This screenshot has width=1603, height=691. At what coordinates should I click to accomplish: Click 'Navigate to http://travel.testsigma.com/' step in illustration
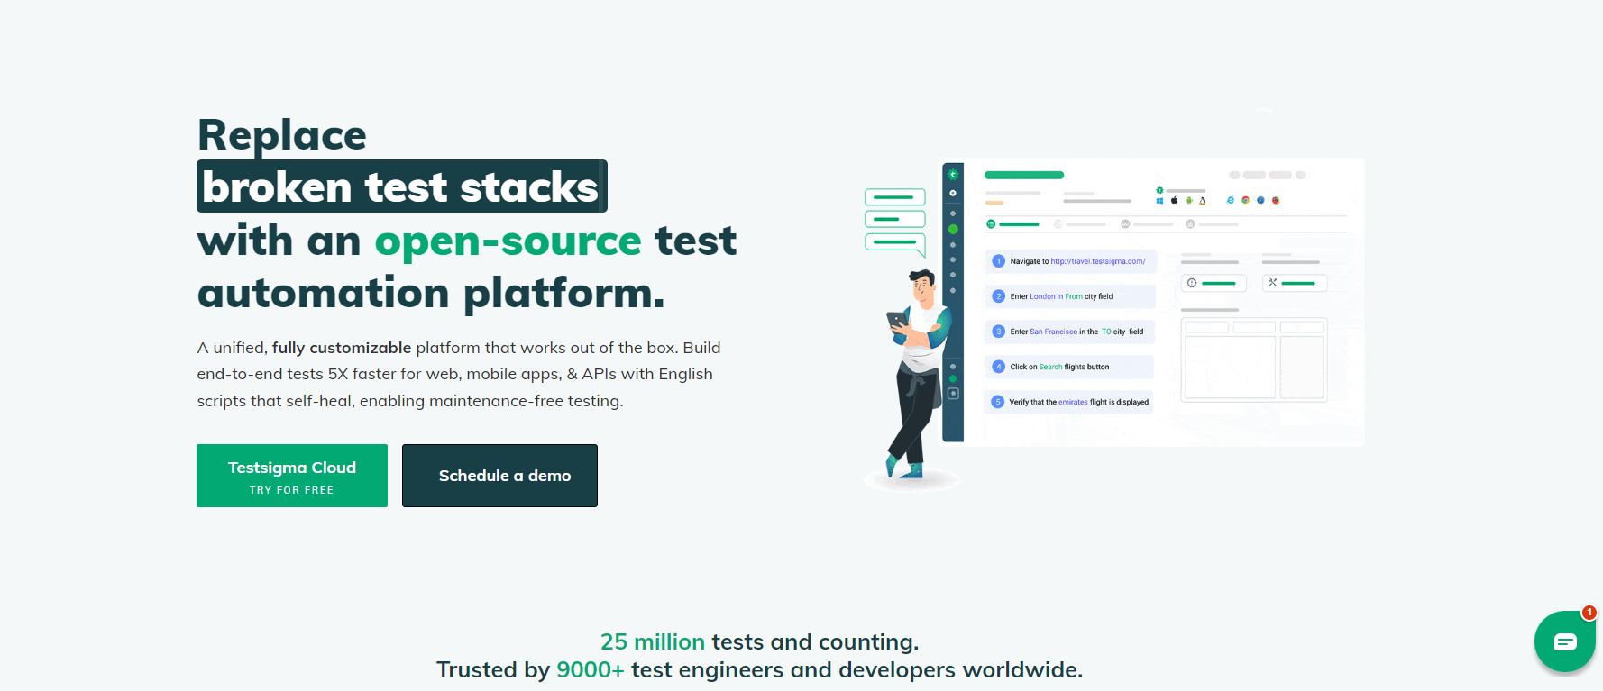point(1071,261)
